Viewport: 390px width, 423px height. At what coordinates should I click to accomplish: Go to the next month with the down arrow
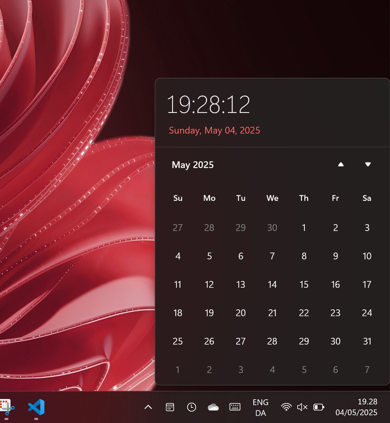[368, 164]
